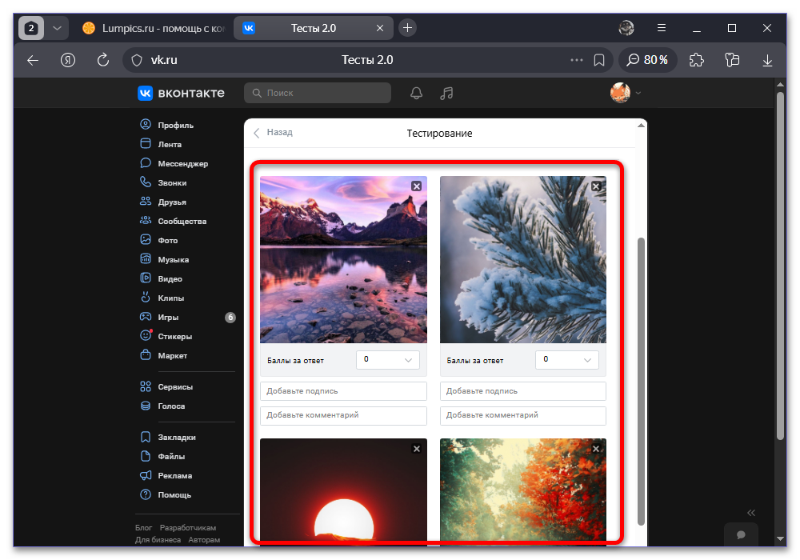The width and height of the screenshot is (800, 560).
Task: Open the Сообщества communities icon
Action: (x=146, y=221)
